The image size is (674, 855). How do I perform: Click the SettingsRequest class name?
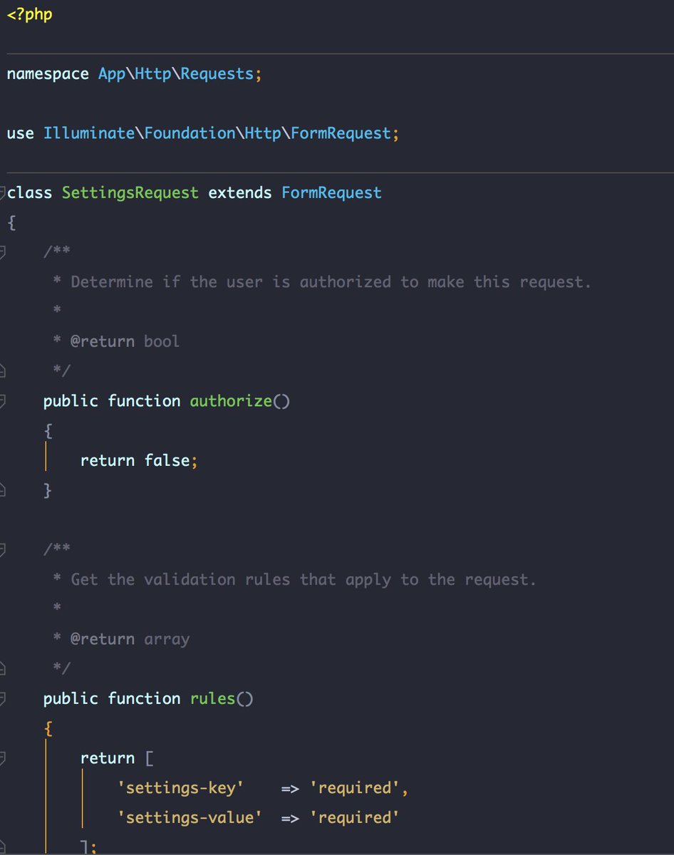(x=130, y=192)
